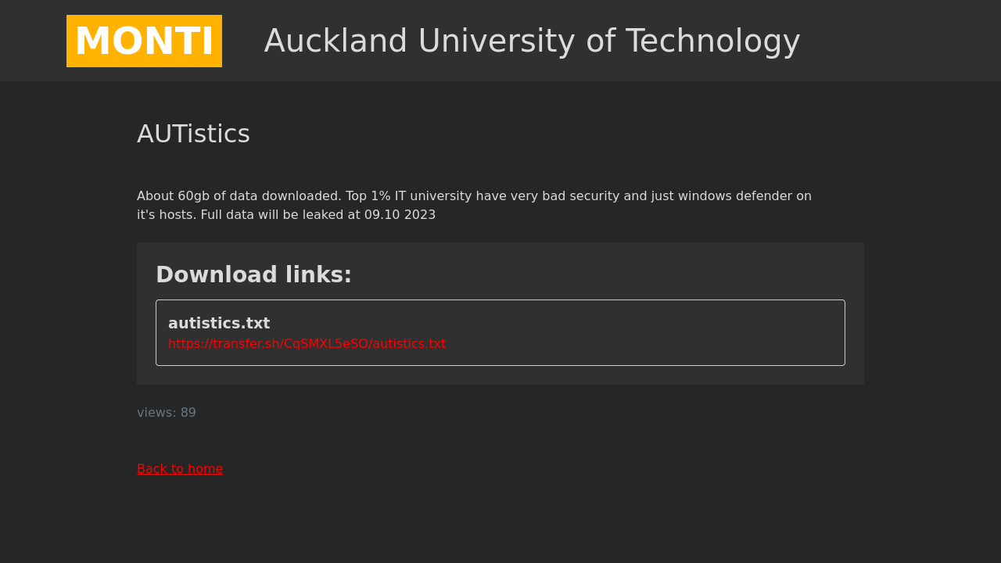
Task: Click the Download links heading
Action: [x=253, y=275]
